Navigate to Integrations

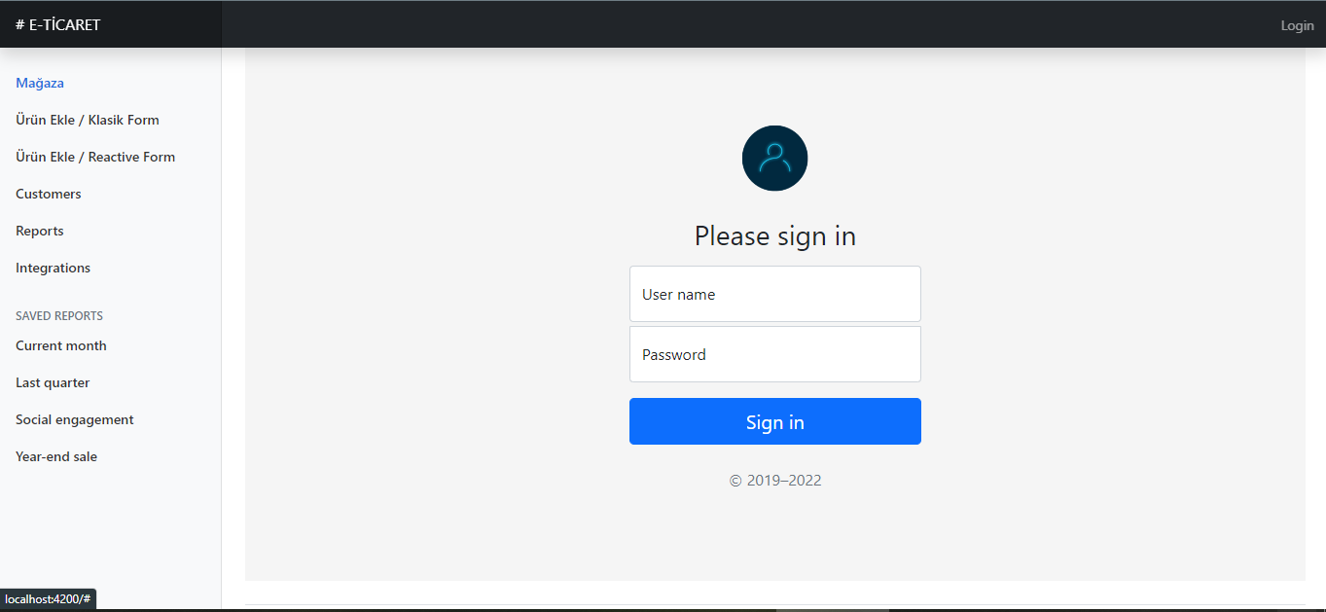point(53,268)
